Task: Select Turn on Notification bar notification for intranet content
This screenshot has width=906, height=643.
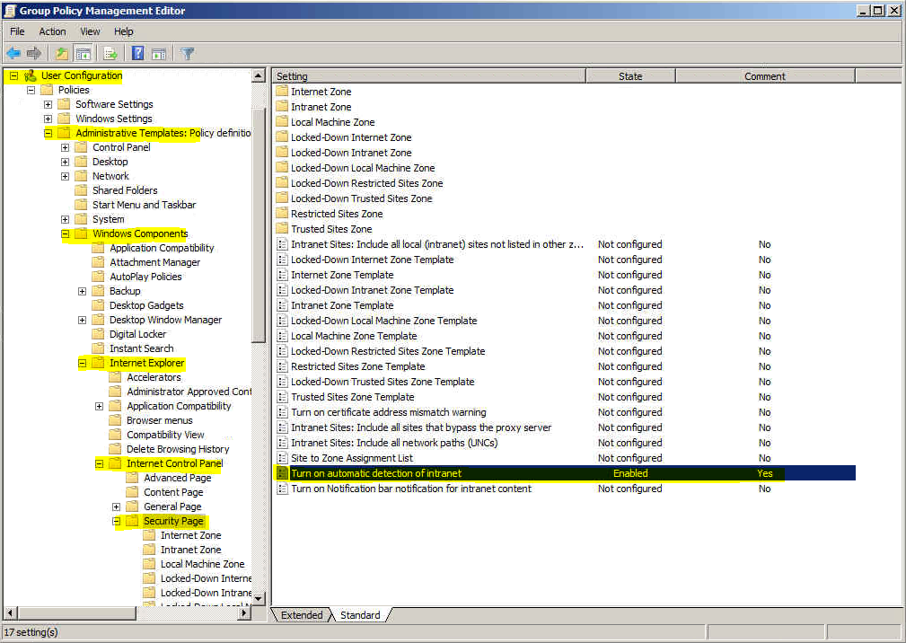Action: [564, 489]
